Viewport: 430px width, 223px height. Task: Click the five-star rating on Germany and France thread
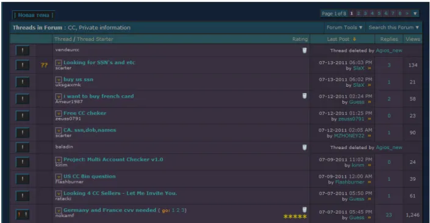pos(295,217)
